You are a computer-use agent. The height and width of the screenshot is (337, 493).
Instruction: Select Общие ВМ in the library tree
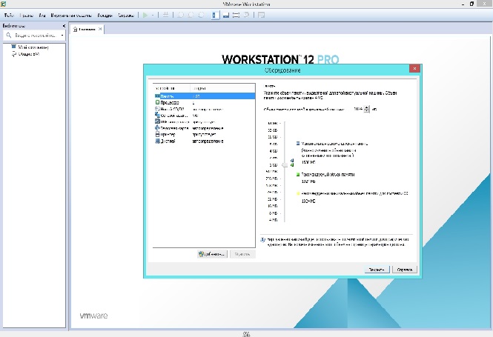pyautogui.click(x=28, y=54)
